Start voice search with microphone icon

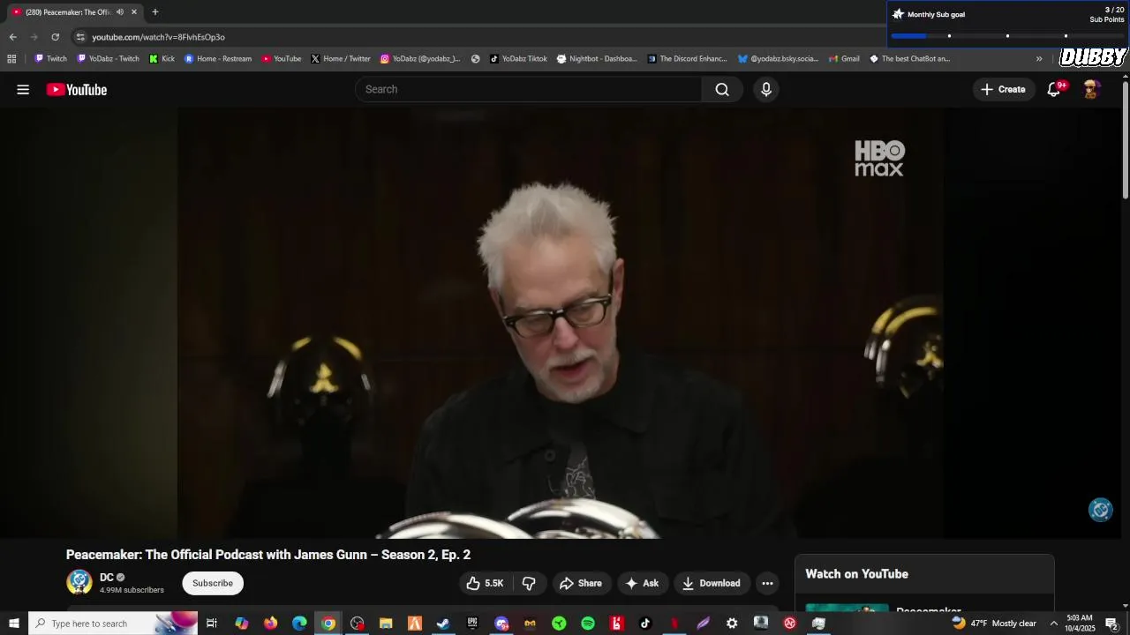766,89
